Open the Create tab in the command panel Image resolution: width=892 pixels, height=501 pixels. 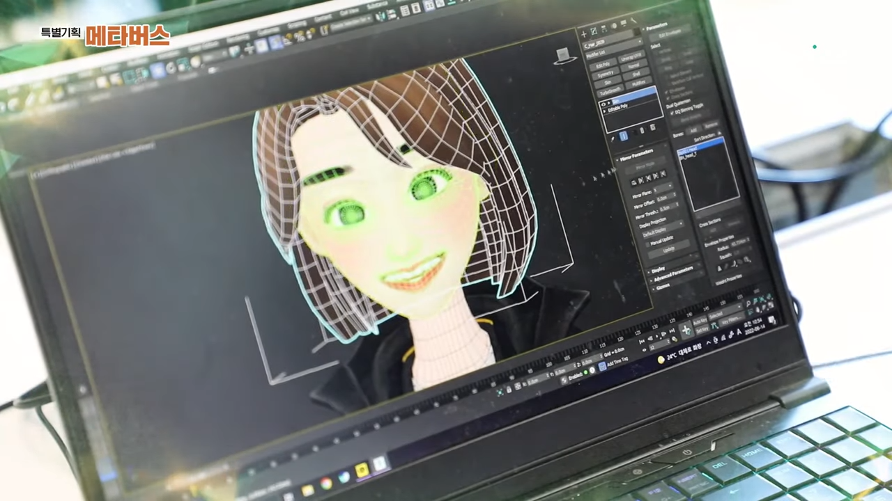(x=583, y=33)
